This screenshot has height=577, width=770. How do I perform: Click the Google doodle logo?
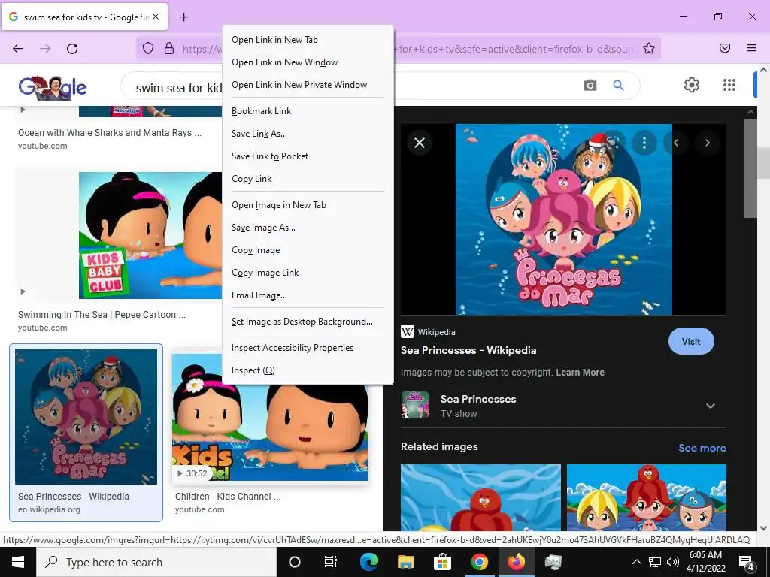tap(53, 87)
